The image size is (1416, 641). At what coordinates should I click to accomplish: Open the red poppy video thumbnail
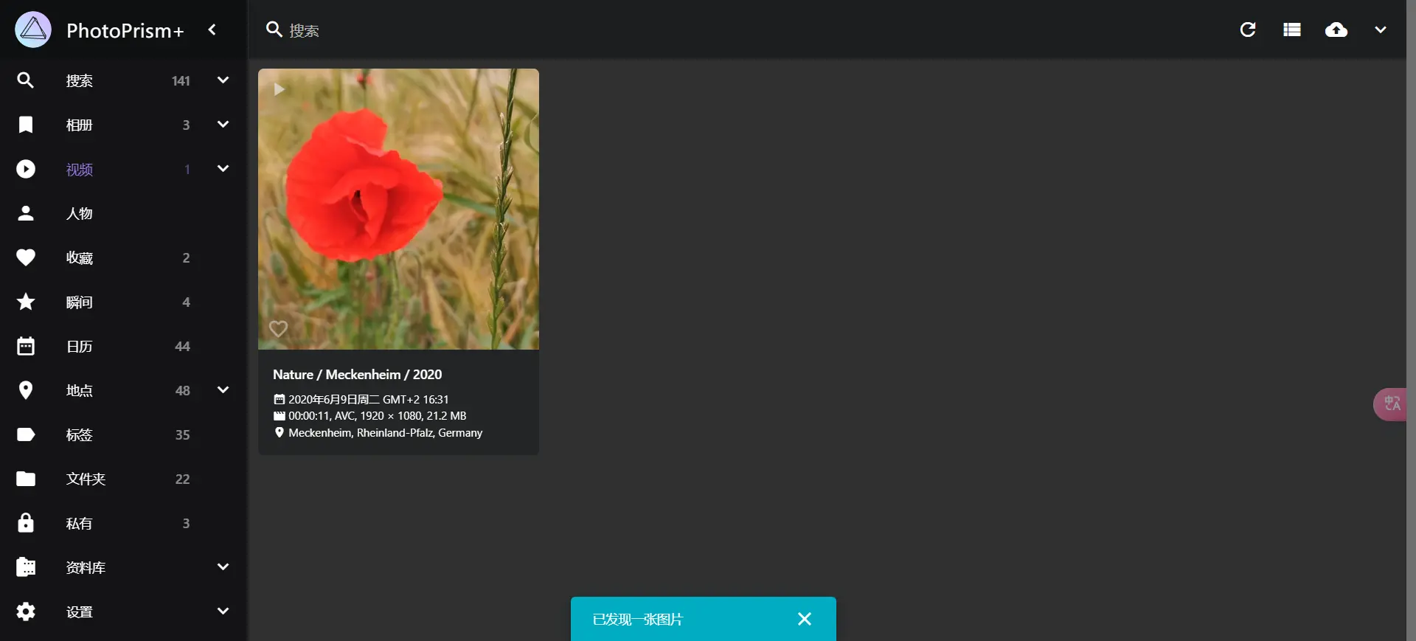[x=398, y=209]
